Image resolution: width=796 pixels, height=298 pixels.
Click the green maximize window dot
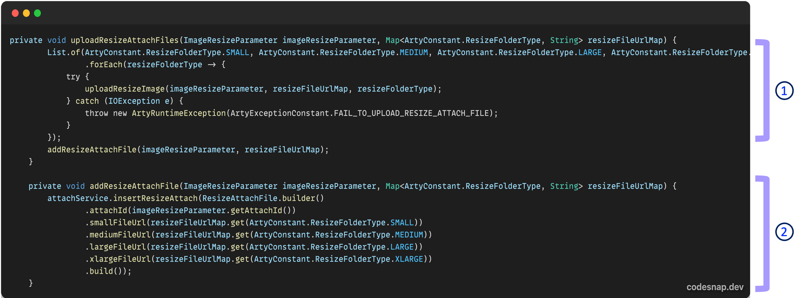click(37, 13)
